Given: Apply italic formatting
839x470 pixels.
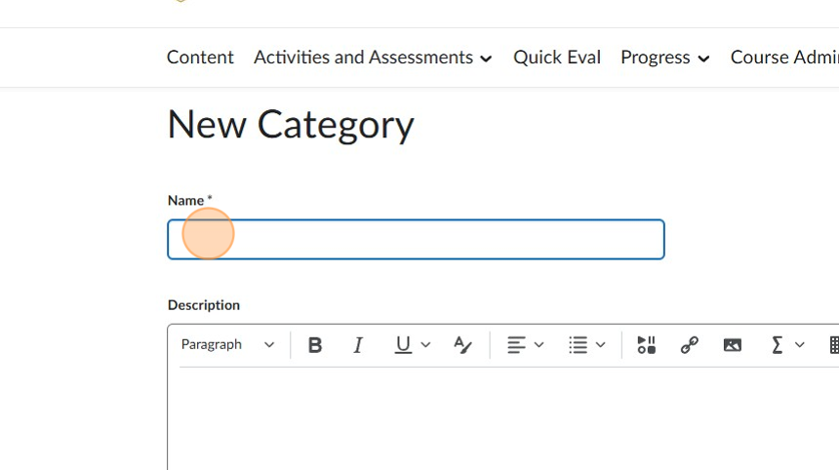Looking at the screenshot, I should coord(358,345).
